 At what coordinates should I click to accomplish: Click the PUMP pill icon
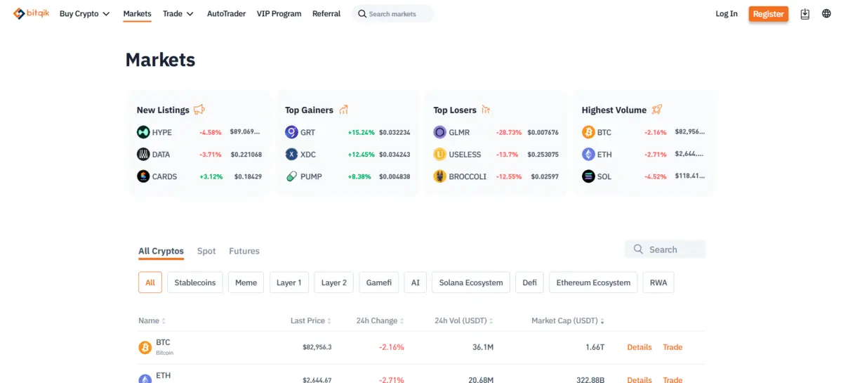click(x=291, y=176)
